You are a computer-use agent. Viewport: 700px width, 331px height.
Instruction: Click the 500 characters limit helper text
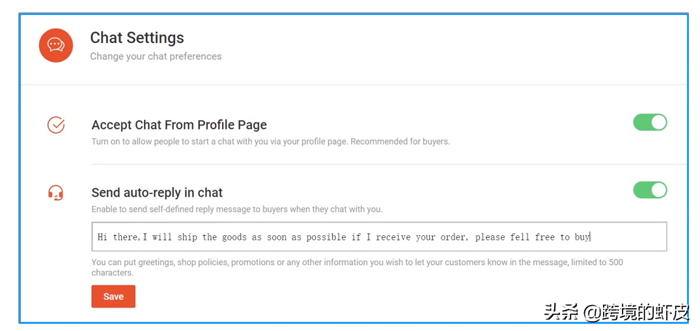pos(357,267)
